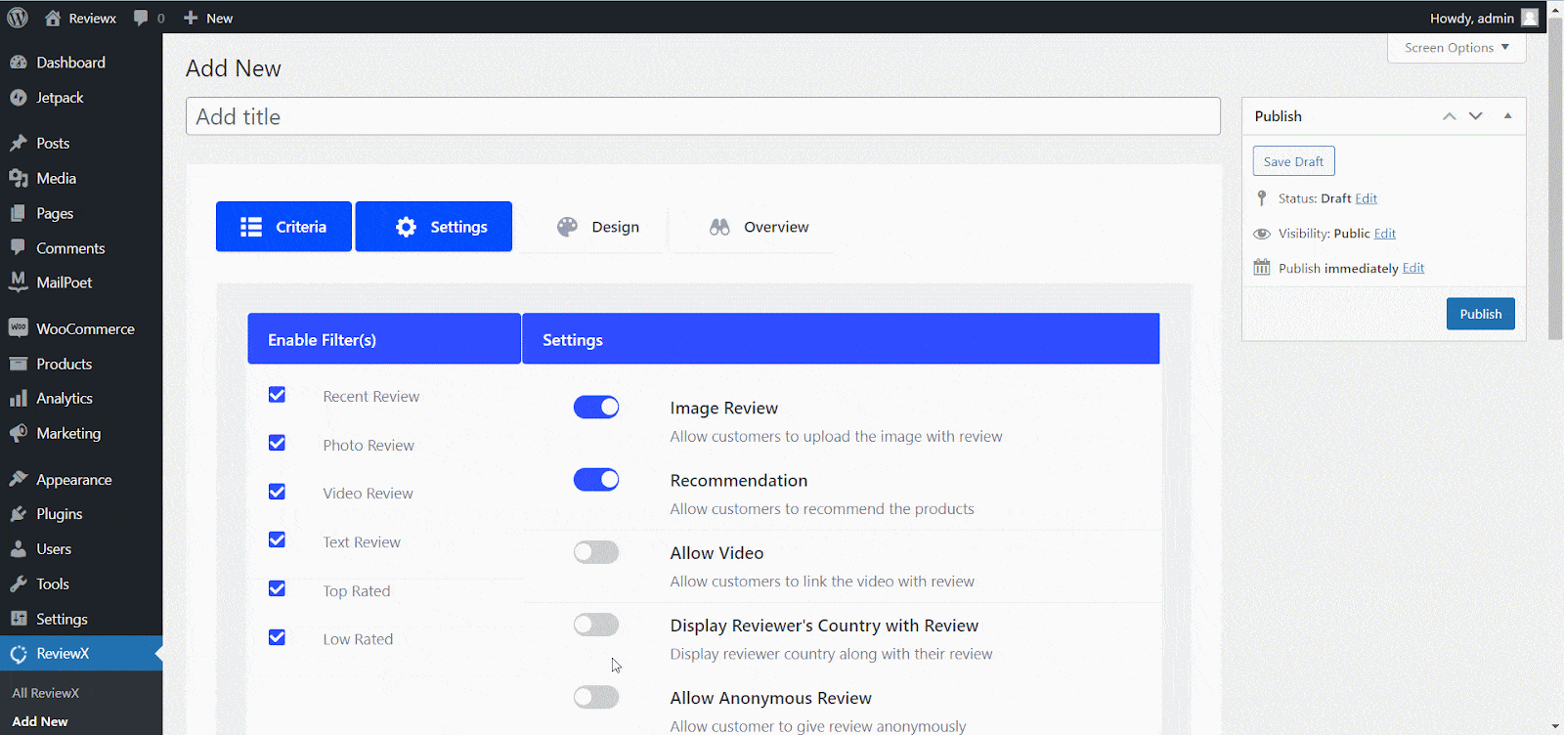This screenshot has height=735, width=1564.
Task: Click the Criteria list icon
Action: click(251, 227)
